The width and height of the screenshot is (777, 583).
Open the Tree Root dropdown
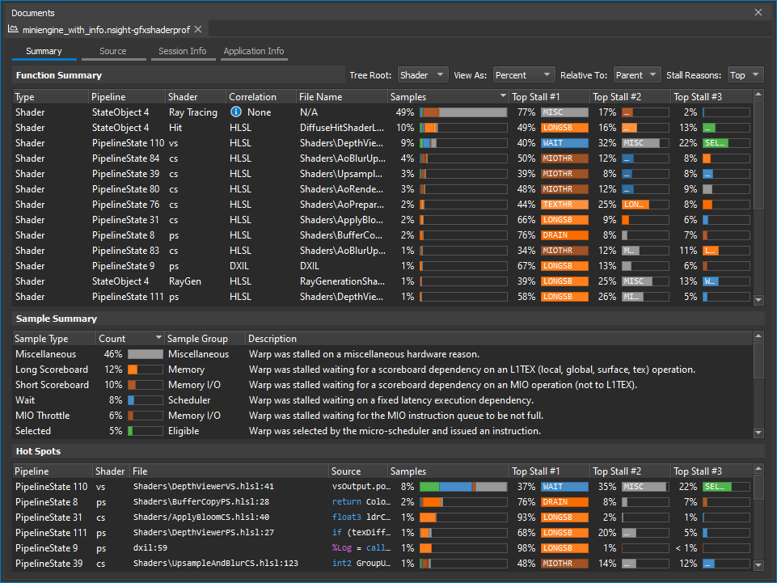(422, 75)
